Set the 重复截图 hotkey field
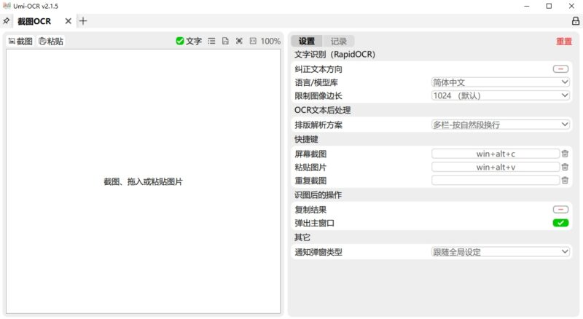The height and width of the screenshot is (319, 583). (x=496, y=181)
